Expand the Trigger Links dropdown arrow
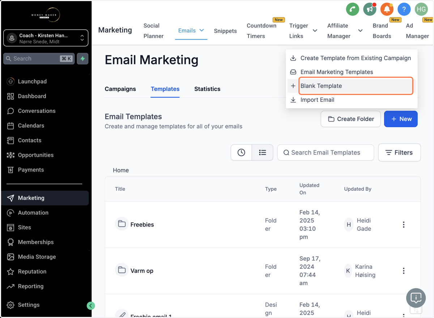The width and height of the screenshot is (434, 318). pyautogui.click(x=315, y=31)
